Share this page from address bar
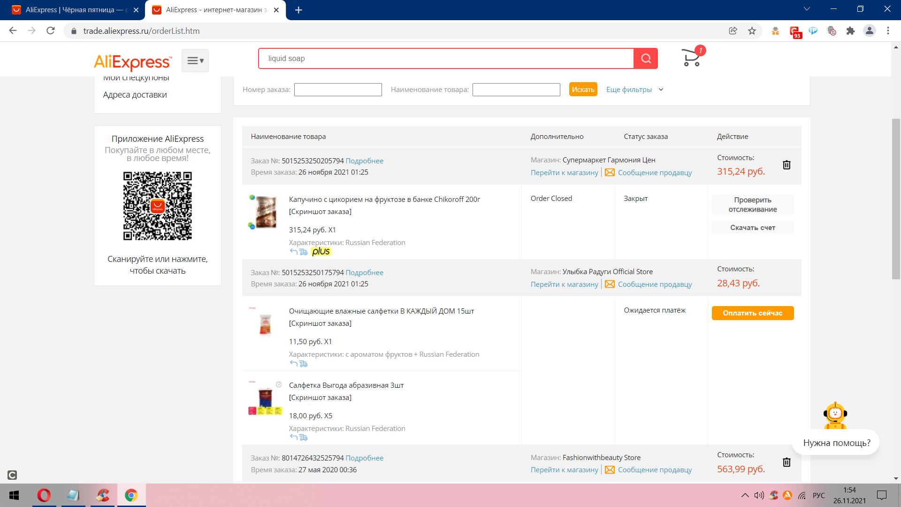 click(733, 31)
